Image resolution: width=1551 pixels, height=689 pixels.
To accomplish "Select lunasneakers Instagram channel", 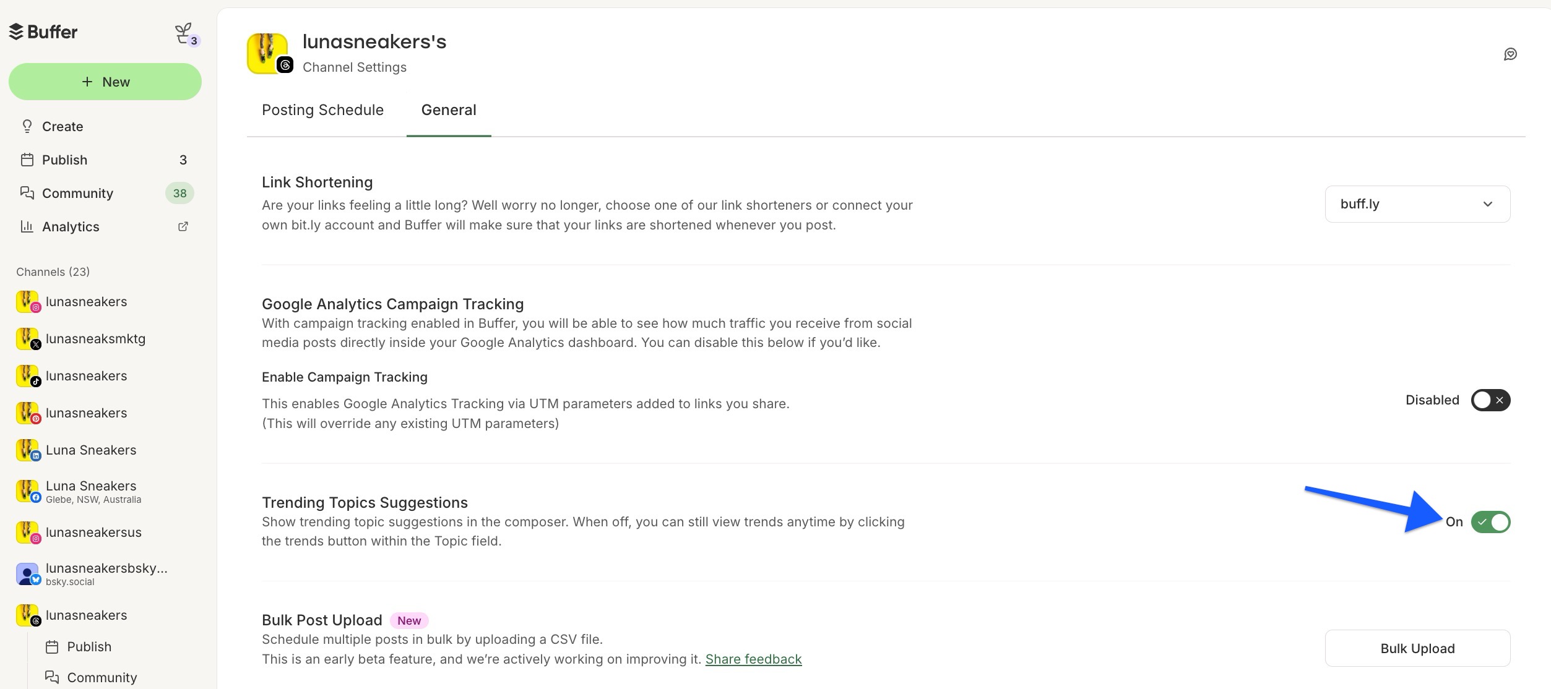I will pos(105,302).
